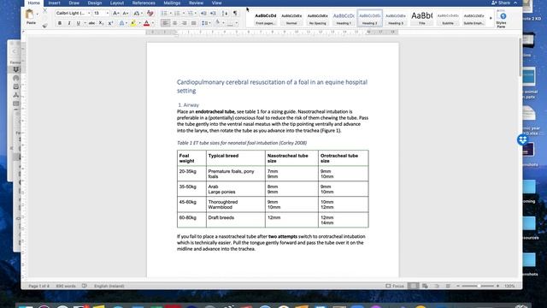
Task: Apply superscript formatting
Action: click(x=110, y=23)
